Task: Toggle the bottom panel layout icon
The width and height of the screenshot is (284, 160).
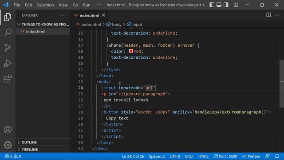Action: (x=219, y=5)
